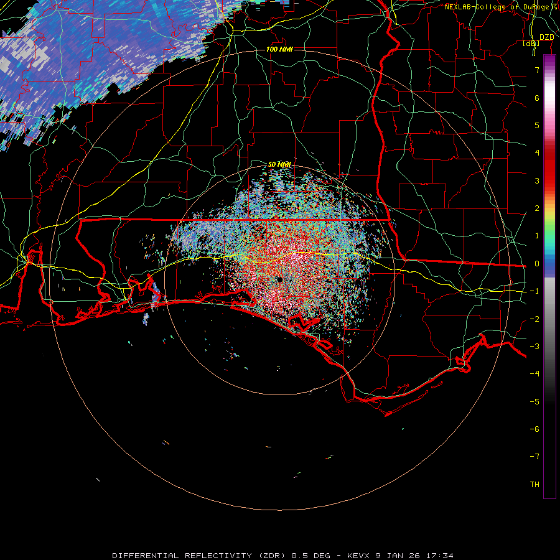This screenshot has width=560, height=560.
Task: Click the -2 value on the dB scale
Action: tap(534, 319)
